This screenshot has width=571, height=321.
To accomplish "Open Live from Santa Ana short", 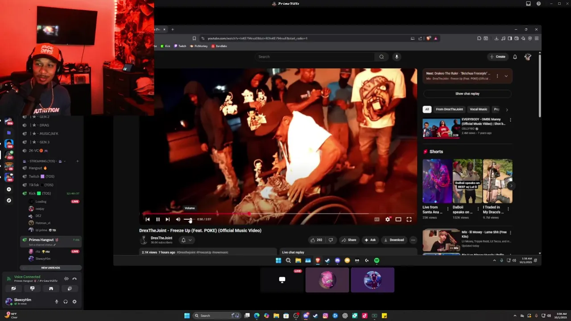I will pos(437,181).
